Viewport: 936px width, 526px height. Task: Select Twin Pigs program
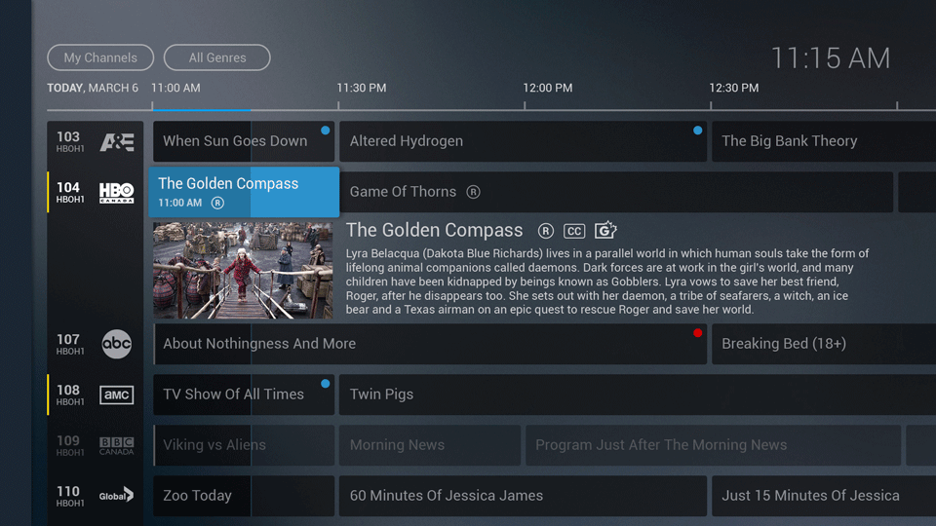click(x=638, y=394)
